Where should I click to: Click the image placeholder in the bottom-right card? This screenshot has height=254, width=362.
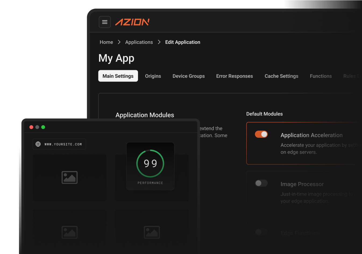(152, 232)
